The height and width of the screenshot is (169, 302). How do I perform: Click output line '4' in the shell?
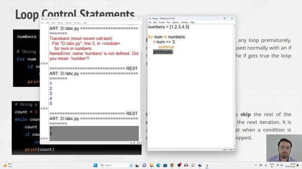point(50,99)
